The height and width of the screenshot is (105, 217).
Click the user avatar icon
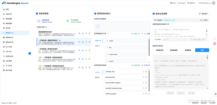pos(213,3)
